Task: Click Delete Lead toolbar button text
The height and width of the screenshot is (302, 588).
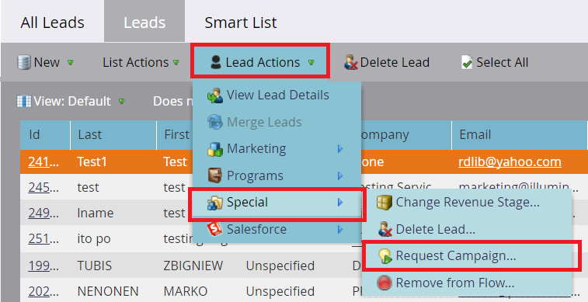Action: 395,62
